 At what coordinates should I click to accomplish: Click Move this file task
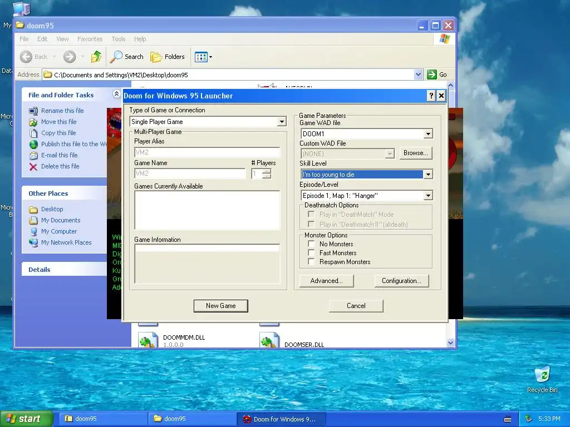(58, 122)
